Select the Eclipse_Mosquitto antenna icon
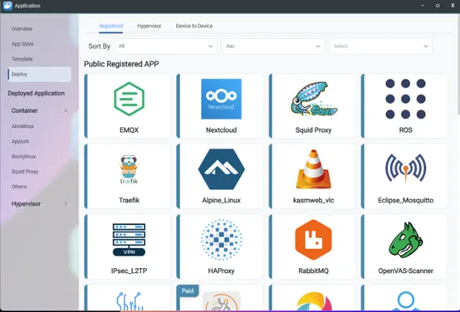 tap(405, 168)
